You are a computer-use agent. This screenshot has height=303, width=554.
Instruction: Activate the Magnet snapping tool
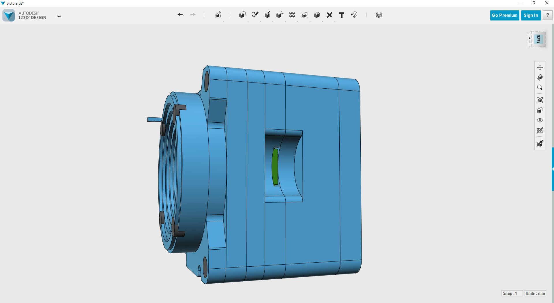(x=354, y=15)
